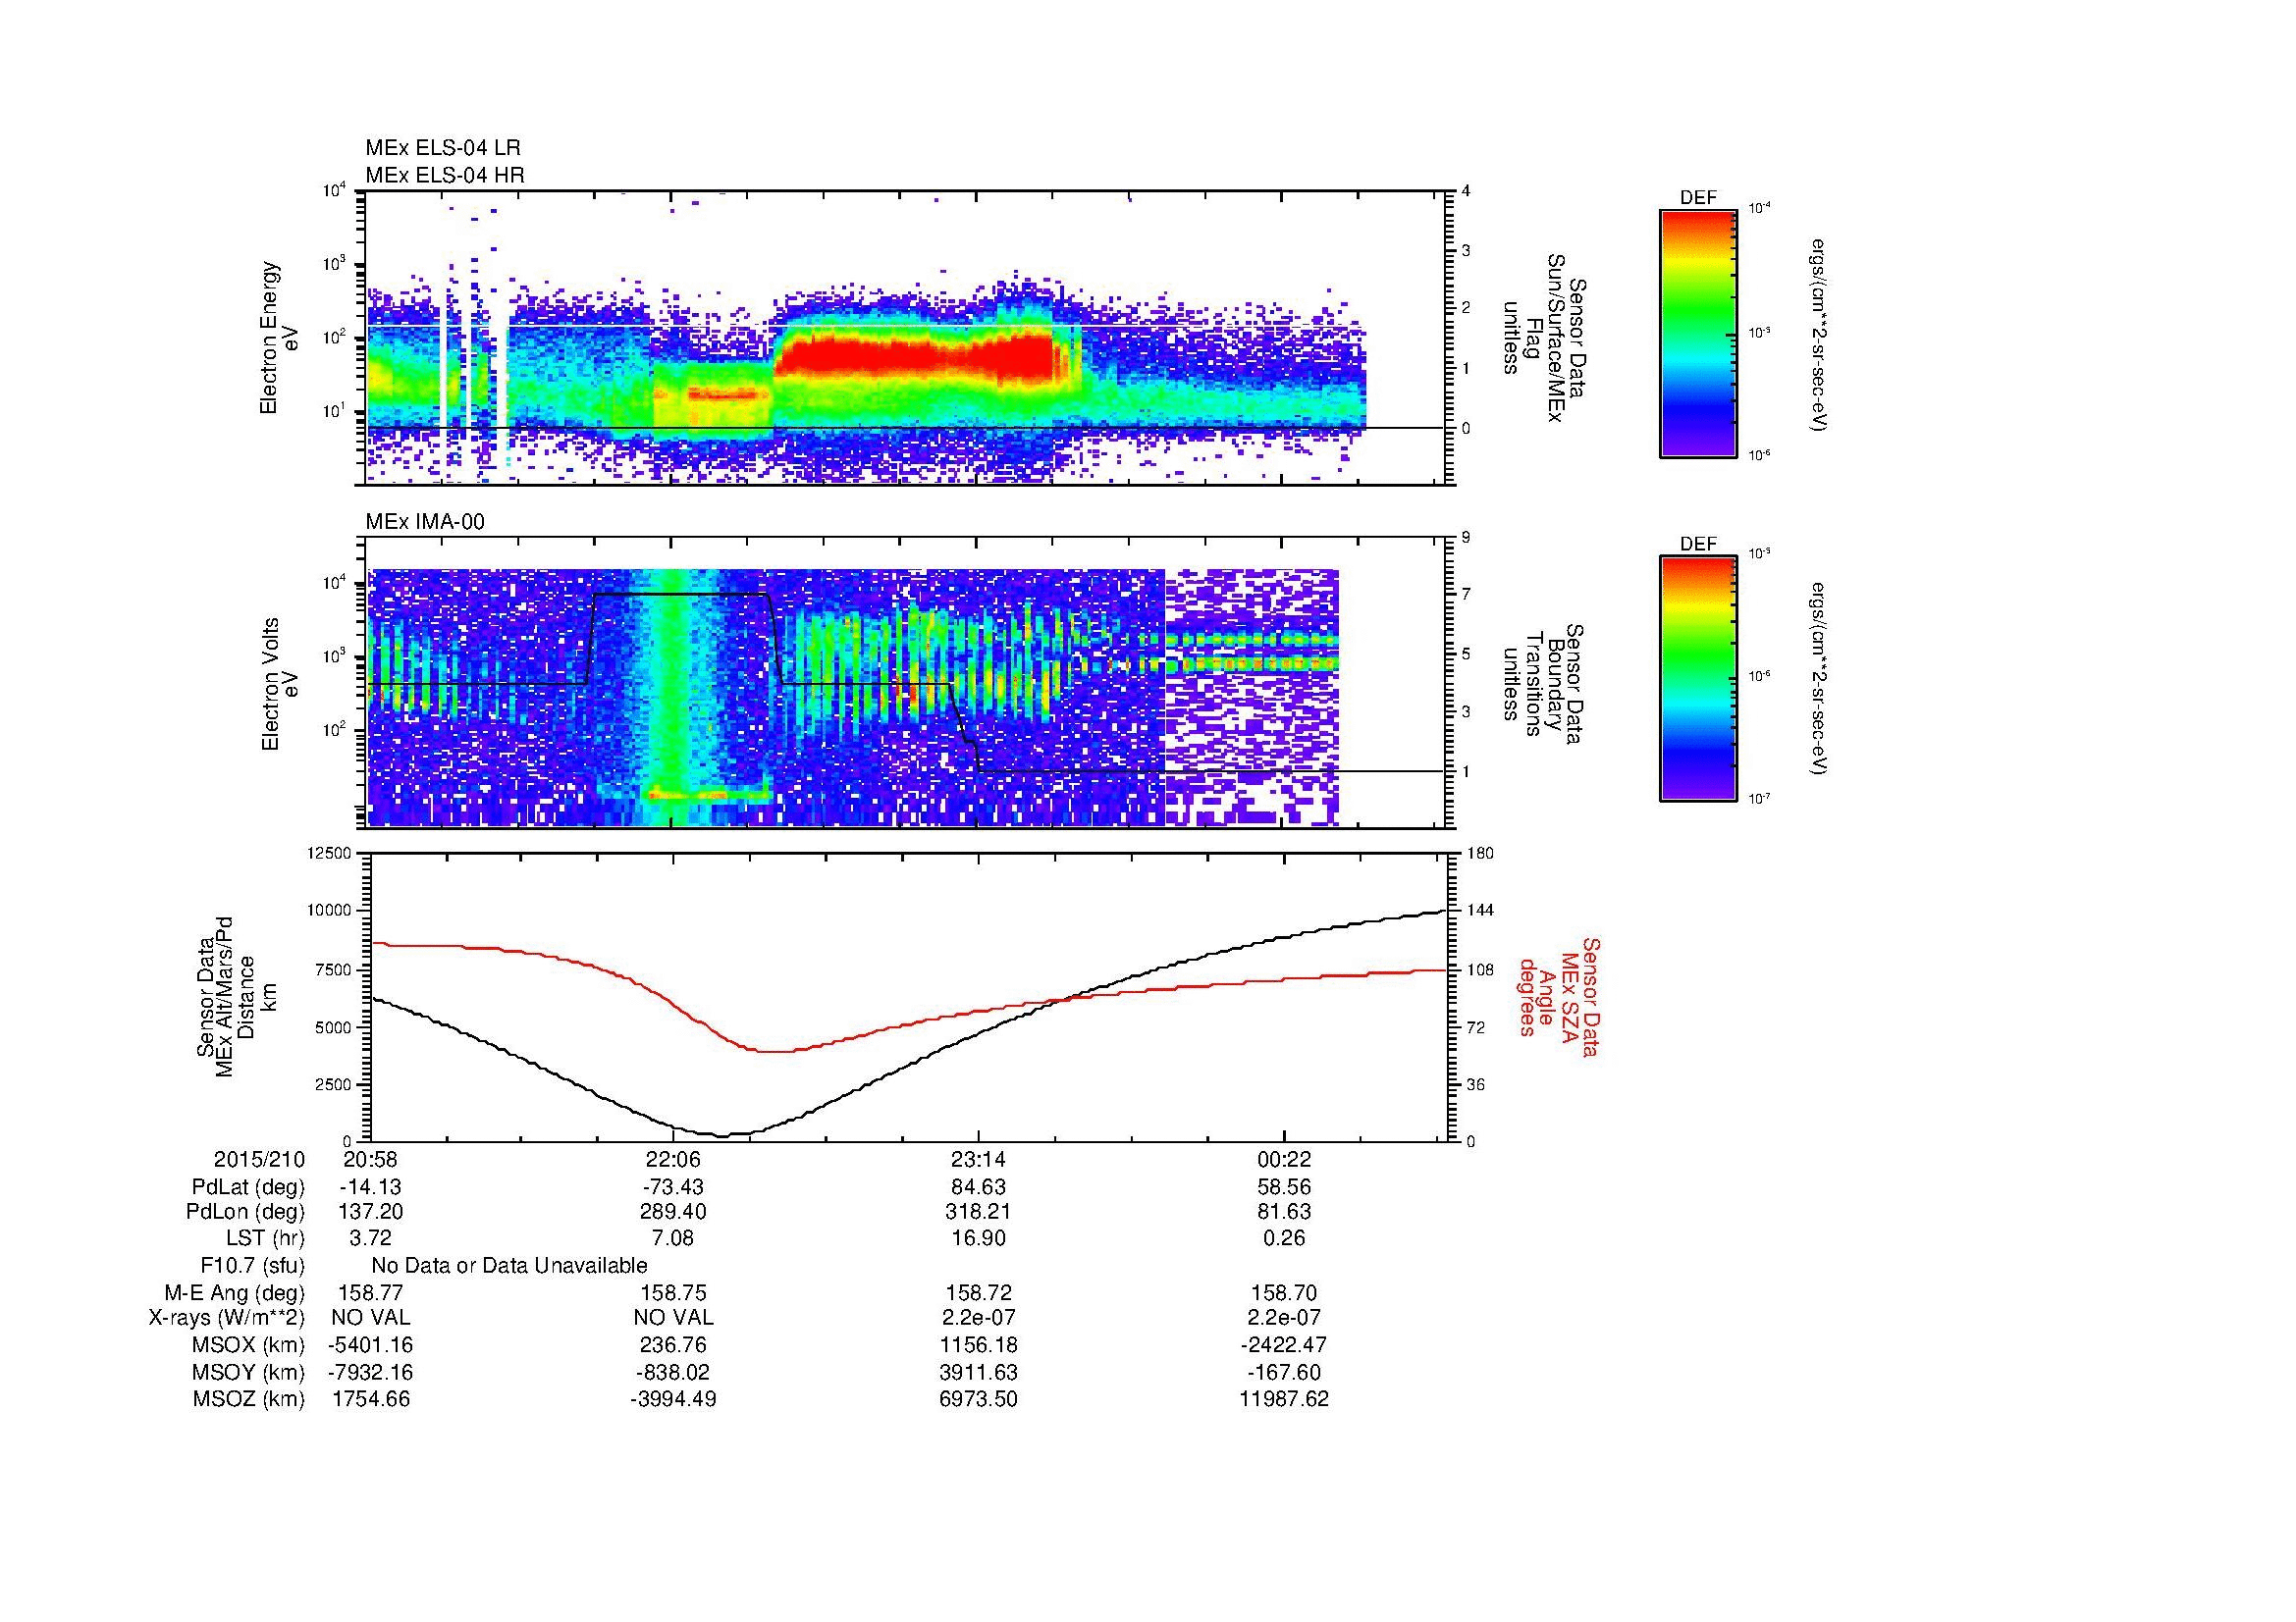Click PdLat value '-73.43'
The height and width of the screenshot is (1622, 2296).
673,1187
